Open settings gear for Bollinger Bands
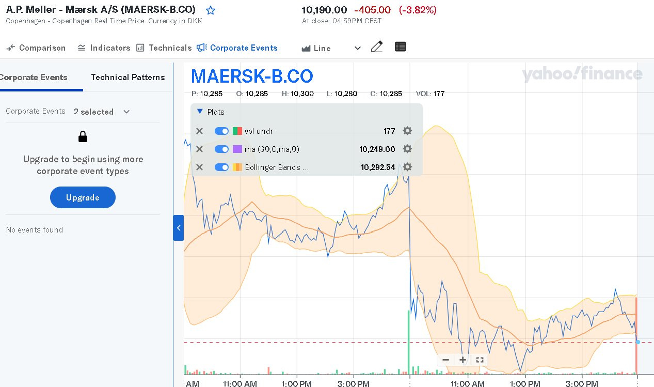 [407, 167]
